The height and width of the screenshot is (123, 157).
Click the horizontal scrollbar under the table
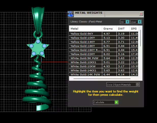[102, 79]
